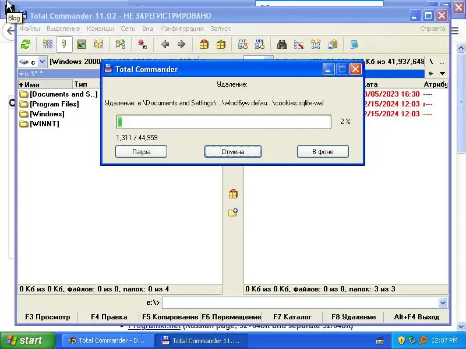
Task: Open the Команды menu
Action: coord(100,29)
